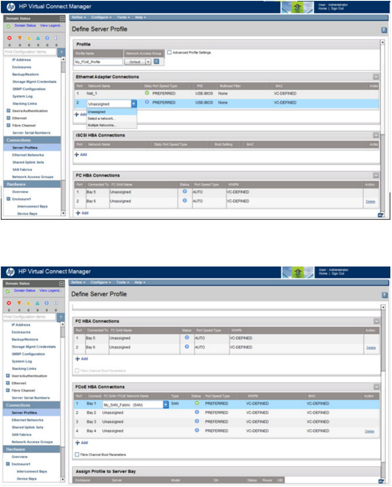
Task: Click the status icon in the FCoE Bay 3 row
Action: click(x=197, y=421)
